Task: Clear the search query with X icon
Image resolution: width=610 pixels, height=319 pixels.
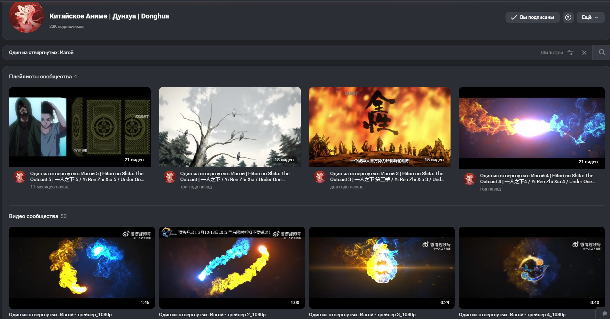Action: point(584,53)
